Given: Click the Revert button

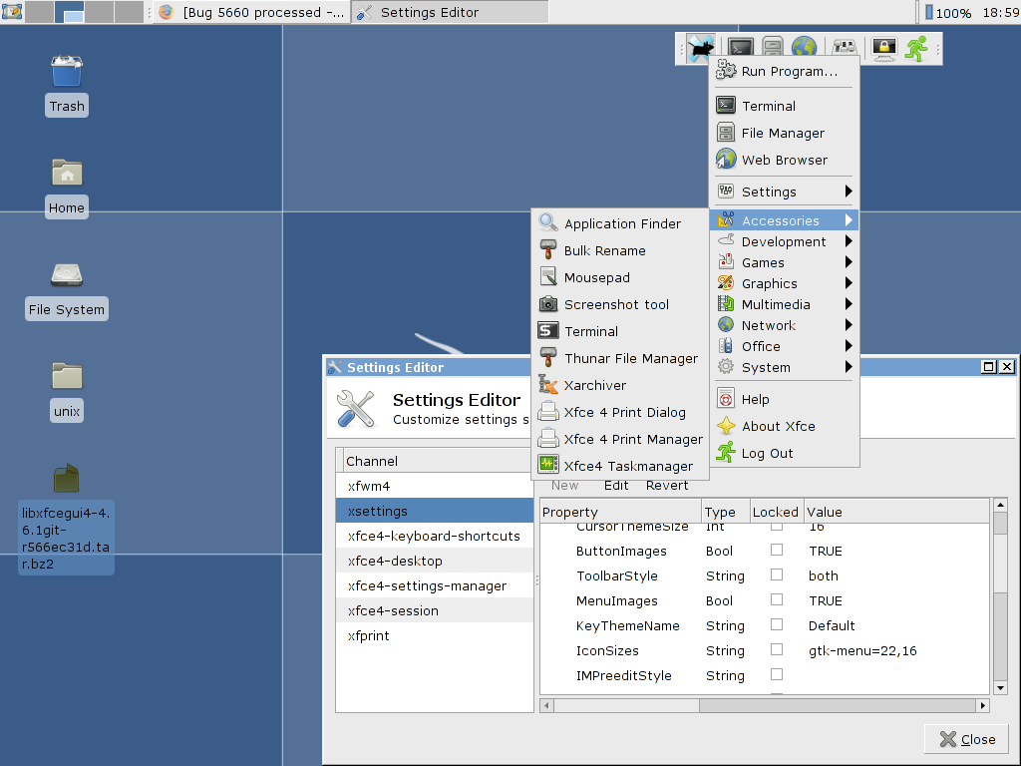Looking at the screenshot, I should (667, 486).
